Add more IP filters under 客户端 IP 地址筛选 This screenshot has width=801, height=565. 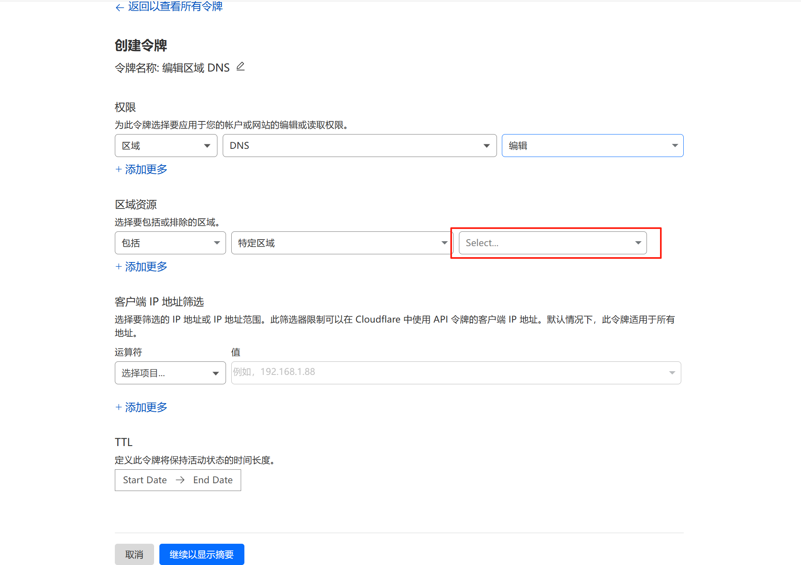pyautogui.click(x=141, y=407)
